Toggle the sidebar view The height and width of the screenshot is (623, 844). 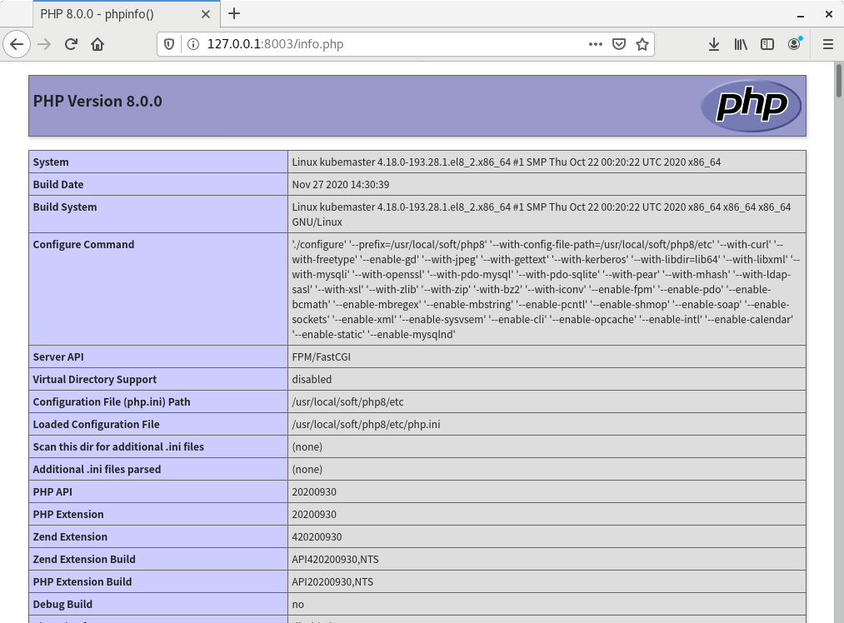[767, 44]
